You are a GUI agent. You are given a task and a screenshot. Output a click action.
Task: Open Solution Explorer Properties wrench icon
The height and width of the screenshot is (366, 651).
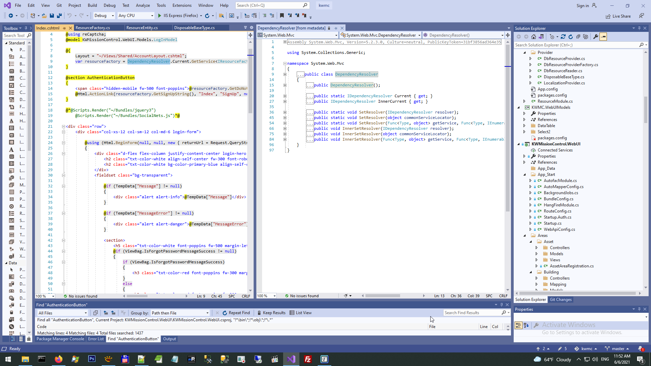595,37
